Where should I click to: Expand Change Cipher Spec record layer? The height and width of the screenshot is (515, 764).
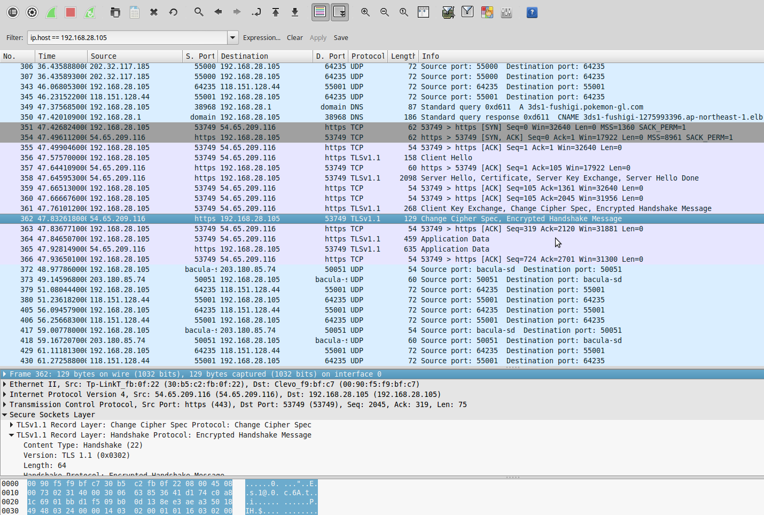click(12, 425)
